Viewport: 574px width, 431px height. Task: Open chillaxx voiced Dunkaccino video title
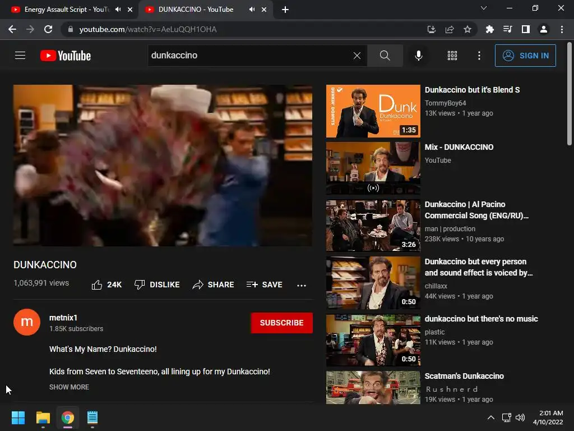click(479, 267)
